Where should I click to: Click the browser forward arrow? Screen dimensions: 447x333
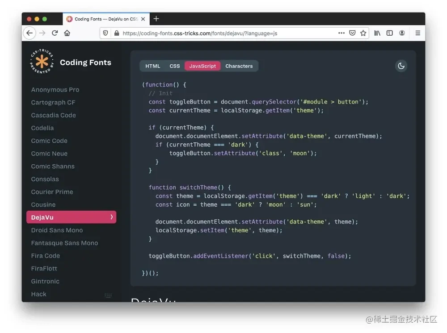pos(42,33)
